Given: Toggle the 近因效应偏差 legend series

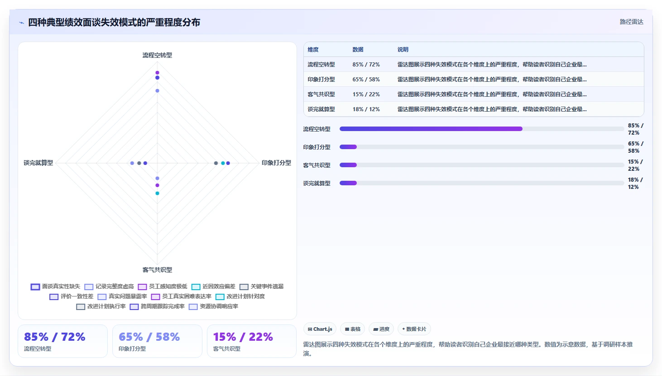Looking at the screenshot, I should 213,287.
